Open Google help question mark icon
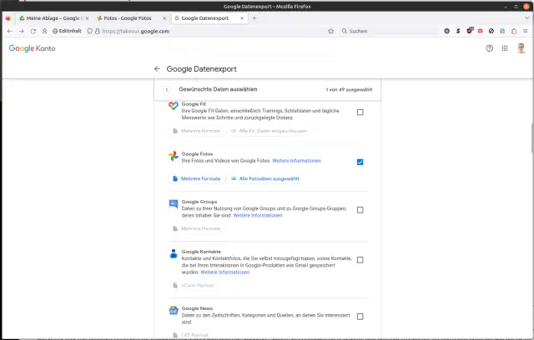 pyautogui.click(x=490, y=48)
